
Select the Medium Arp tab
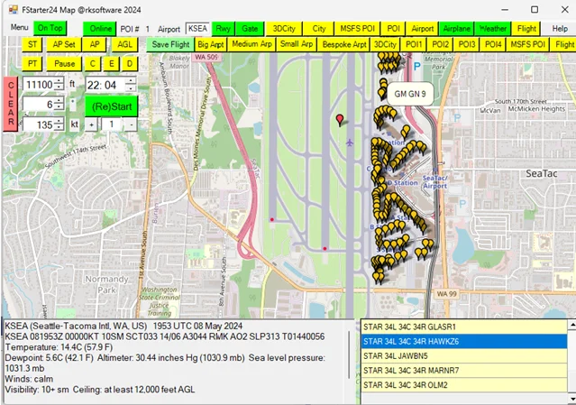coord(251,44)
